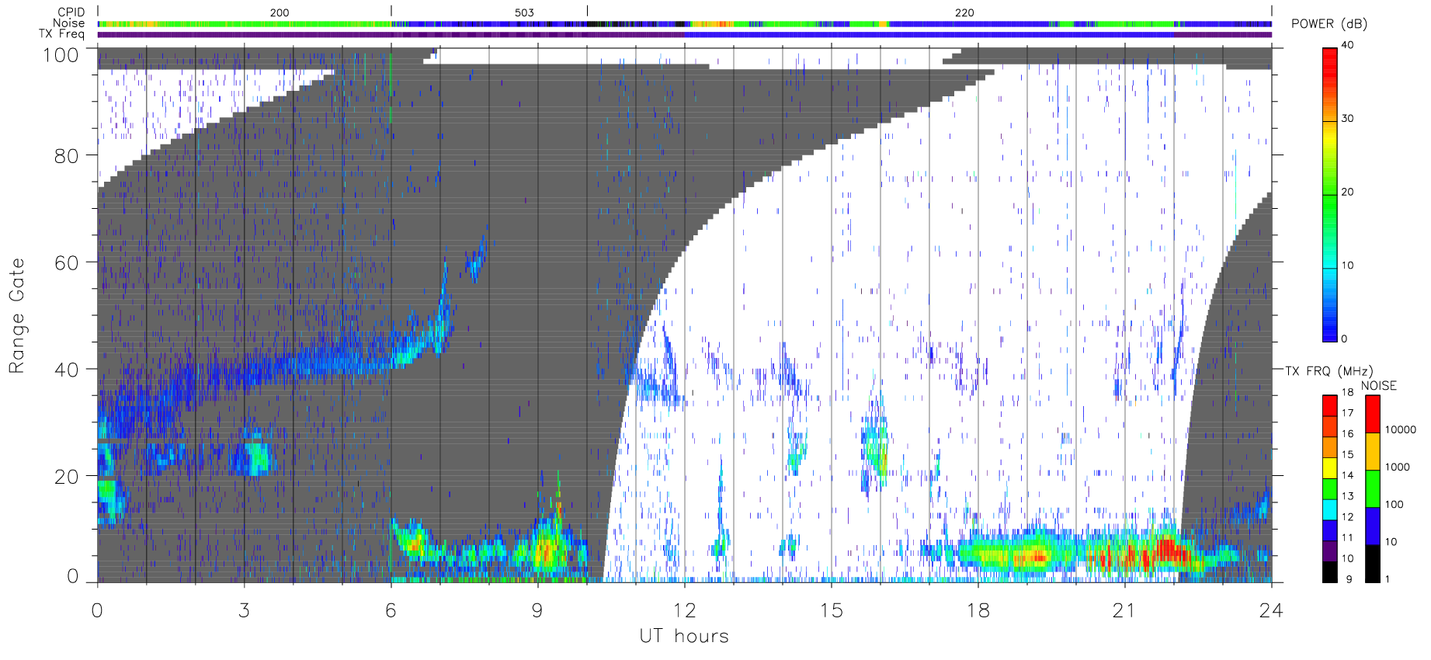Click range gate tick label 60
Screen dimensions: 1431x660
(67, 262)
